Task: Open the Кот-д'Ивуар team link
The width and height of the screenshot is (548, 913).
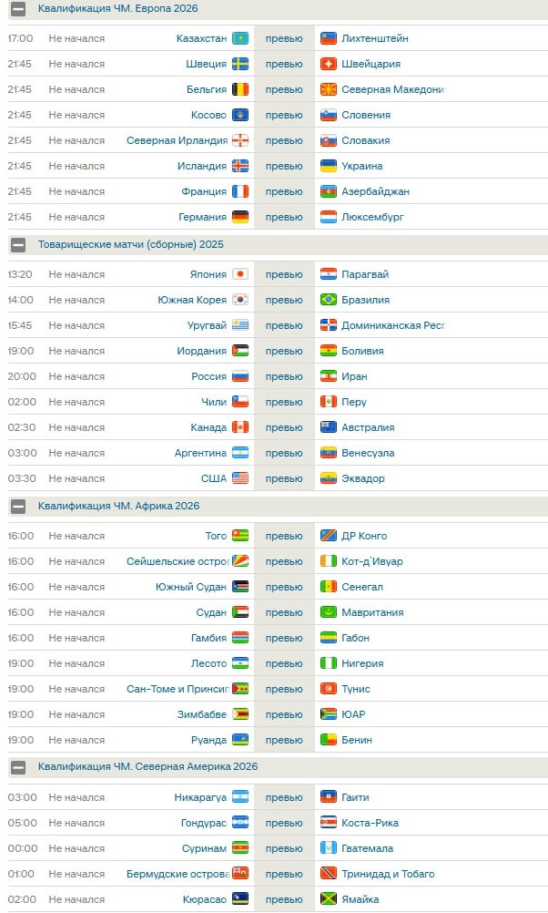Action: (371, 561)
